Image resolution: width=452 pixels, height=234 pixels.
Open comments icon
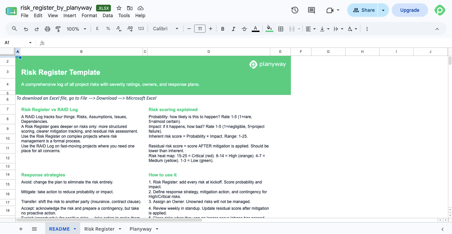(x=311, y=10)
